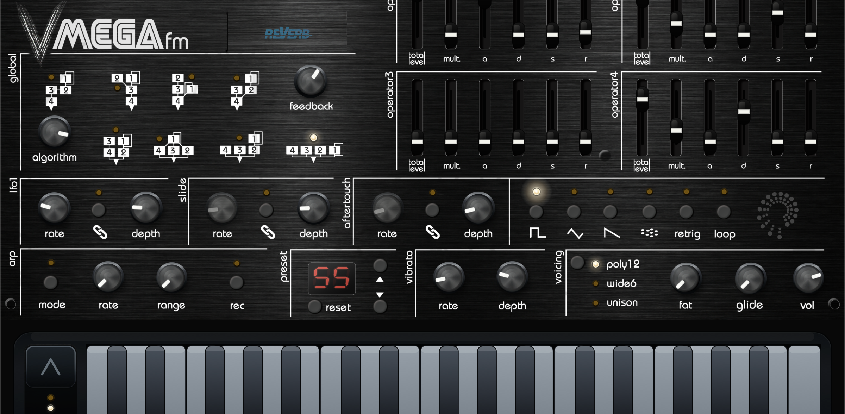Click the dotted swirl logo graphic
The image size is (845, 414).
[778, 215]
